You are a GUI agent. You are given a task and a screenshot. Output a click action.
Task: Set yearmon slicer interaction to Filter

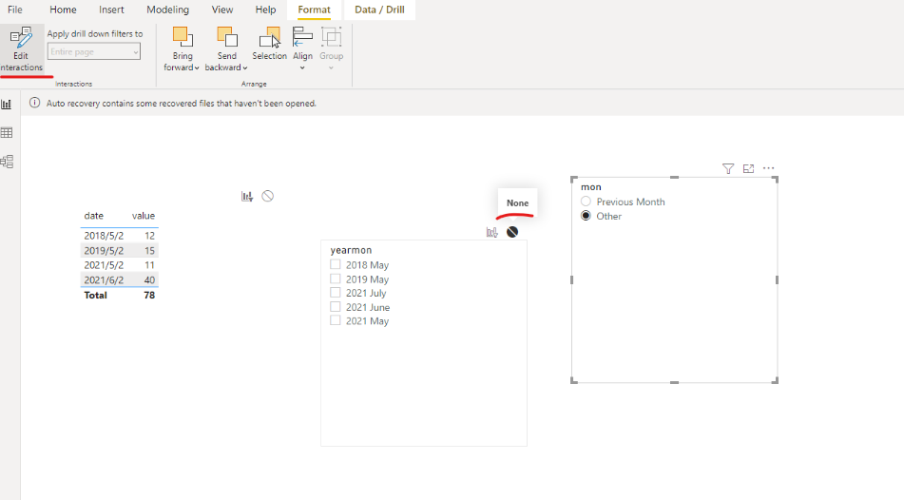tap(491, 232)
